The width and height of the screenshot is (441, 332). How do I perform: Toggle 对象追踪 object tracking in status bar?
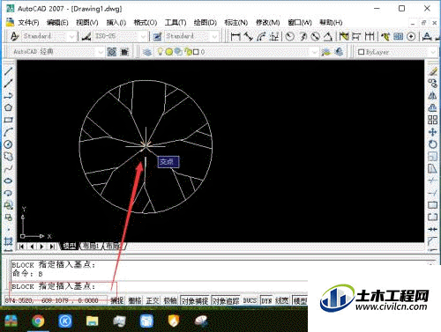pos(226,300)
